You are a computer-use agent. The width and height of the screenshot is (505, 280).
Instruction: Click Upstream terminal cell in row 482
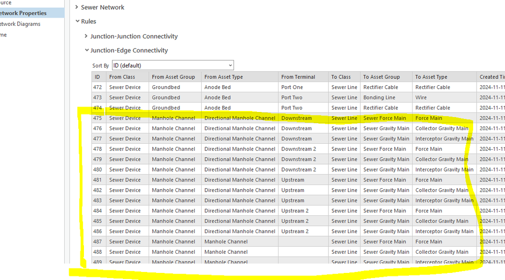303,190
